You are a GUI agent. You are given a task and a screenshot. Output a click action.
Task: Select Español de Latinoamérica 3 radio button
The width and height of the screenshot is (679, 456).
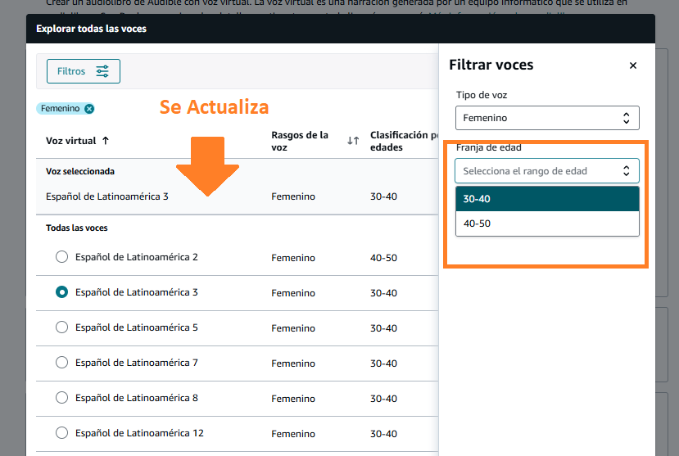pyautogui.click(x=62, y=292)
